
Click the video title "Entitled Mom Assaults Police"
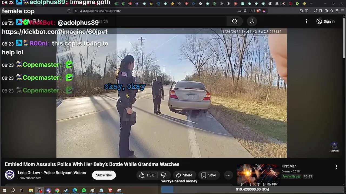pyautogui.click(x=92, y=164)
